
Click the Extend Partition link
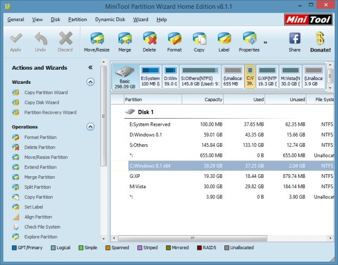tap(41, 167)
